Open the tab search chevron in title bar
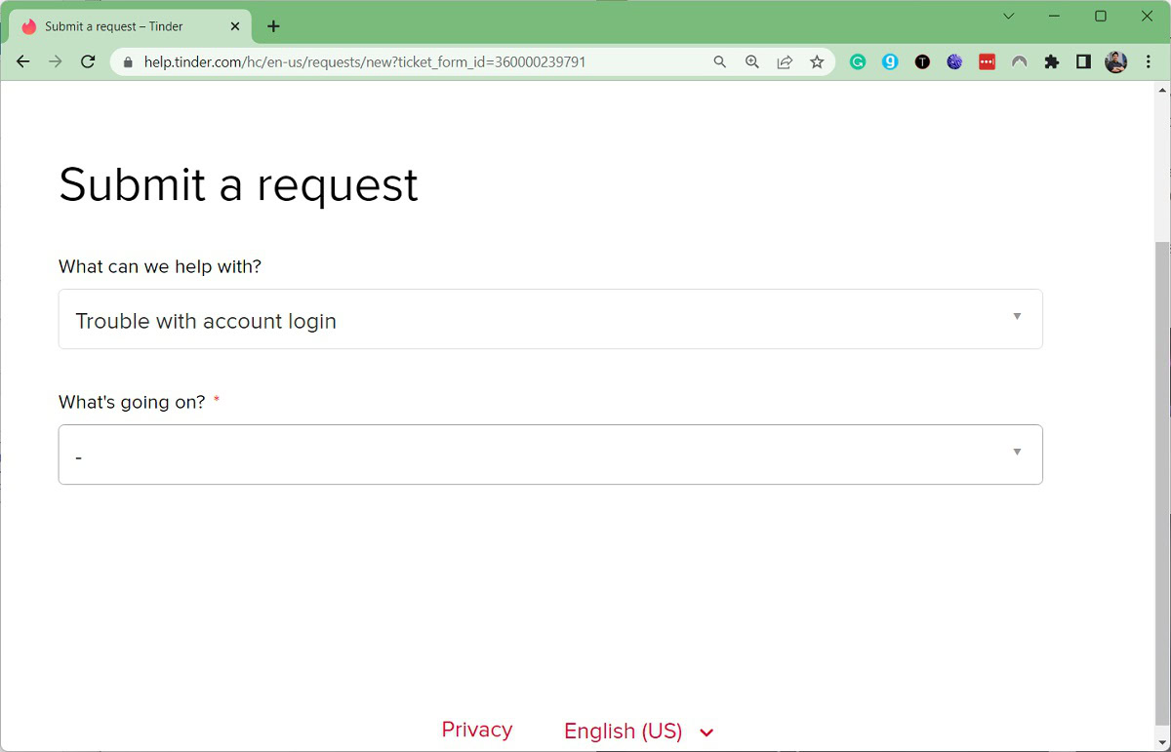1171x752 pixels. pyautogui.click(x=1009, y=16)
